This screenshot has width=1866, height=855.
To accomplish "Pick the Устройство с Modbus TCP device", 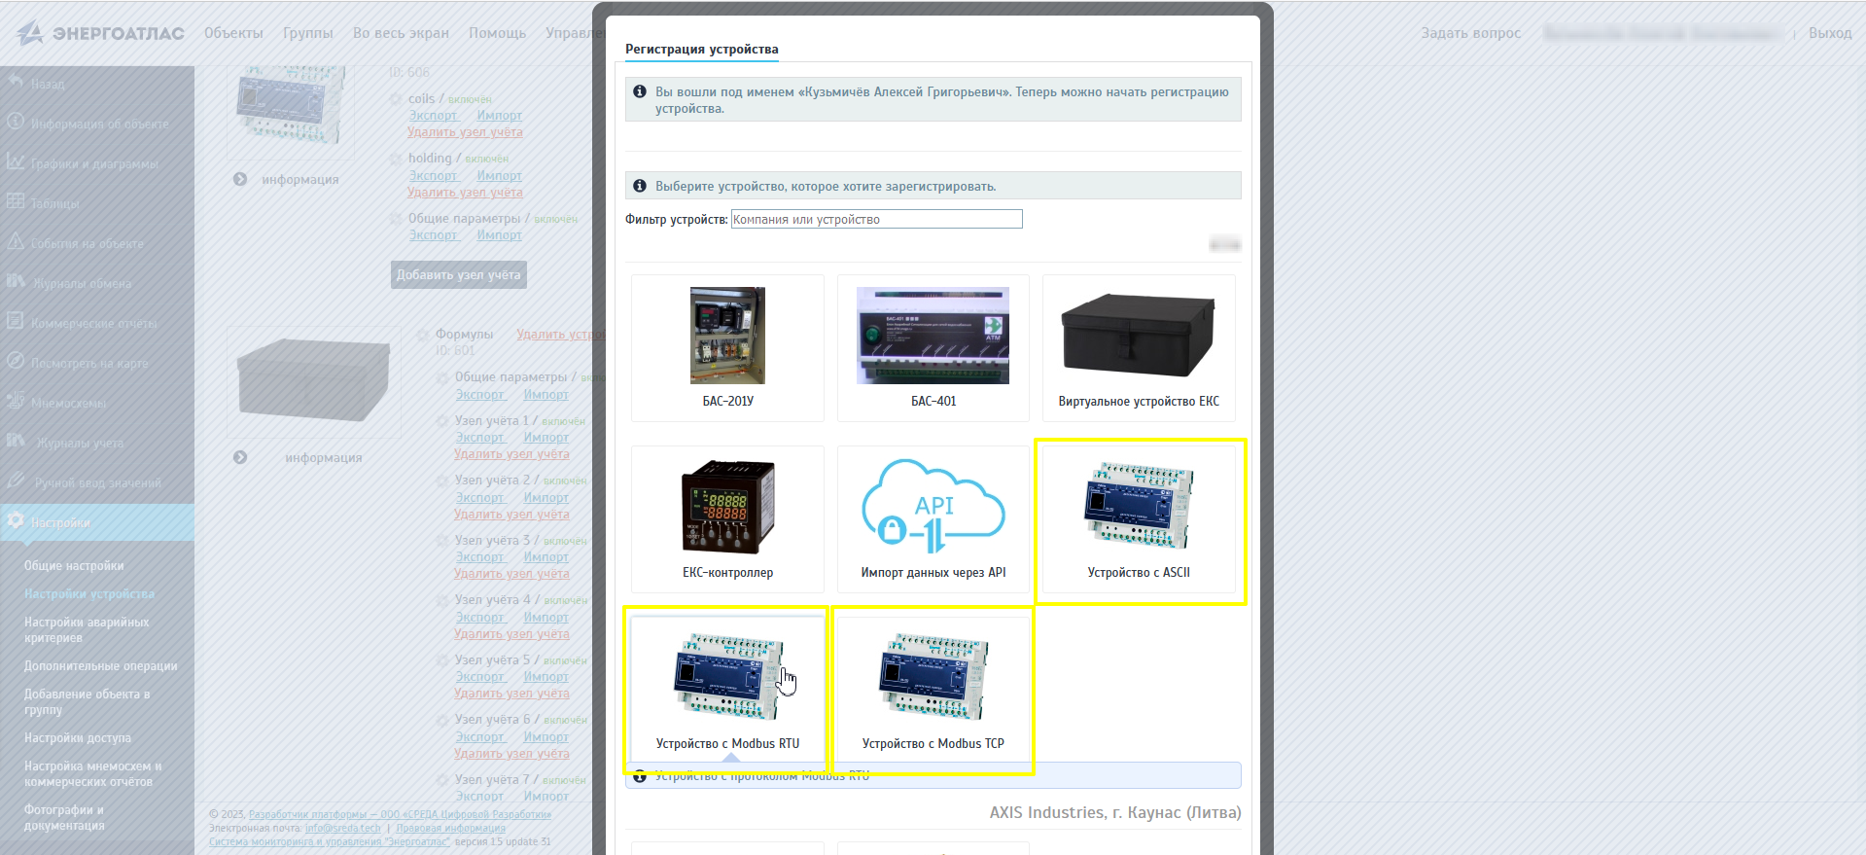I will tap(933, 678).
